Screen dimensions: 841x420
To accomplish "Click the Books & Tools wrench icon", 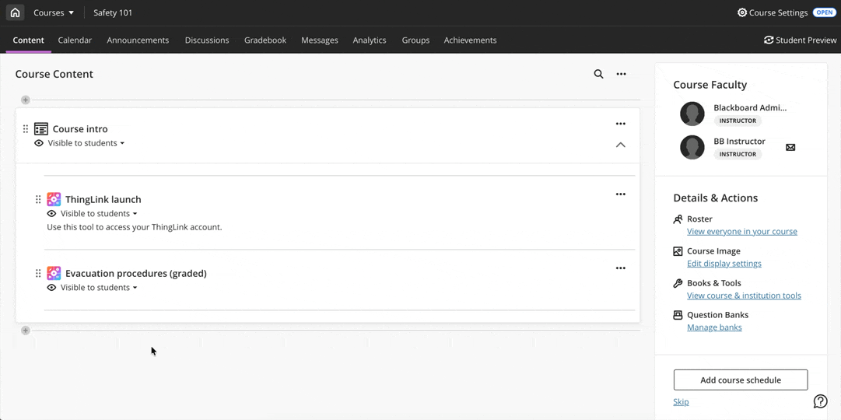I will 678,283.
